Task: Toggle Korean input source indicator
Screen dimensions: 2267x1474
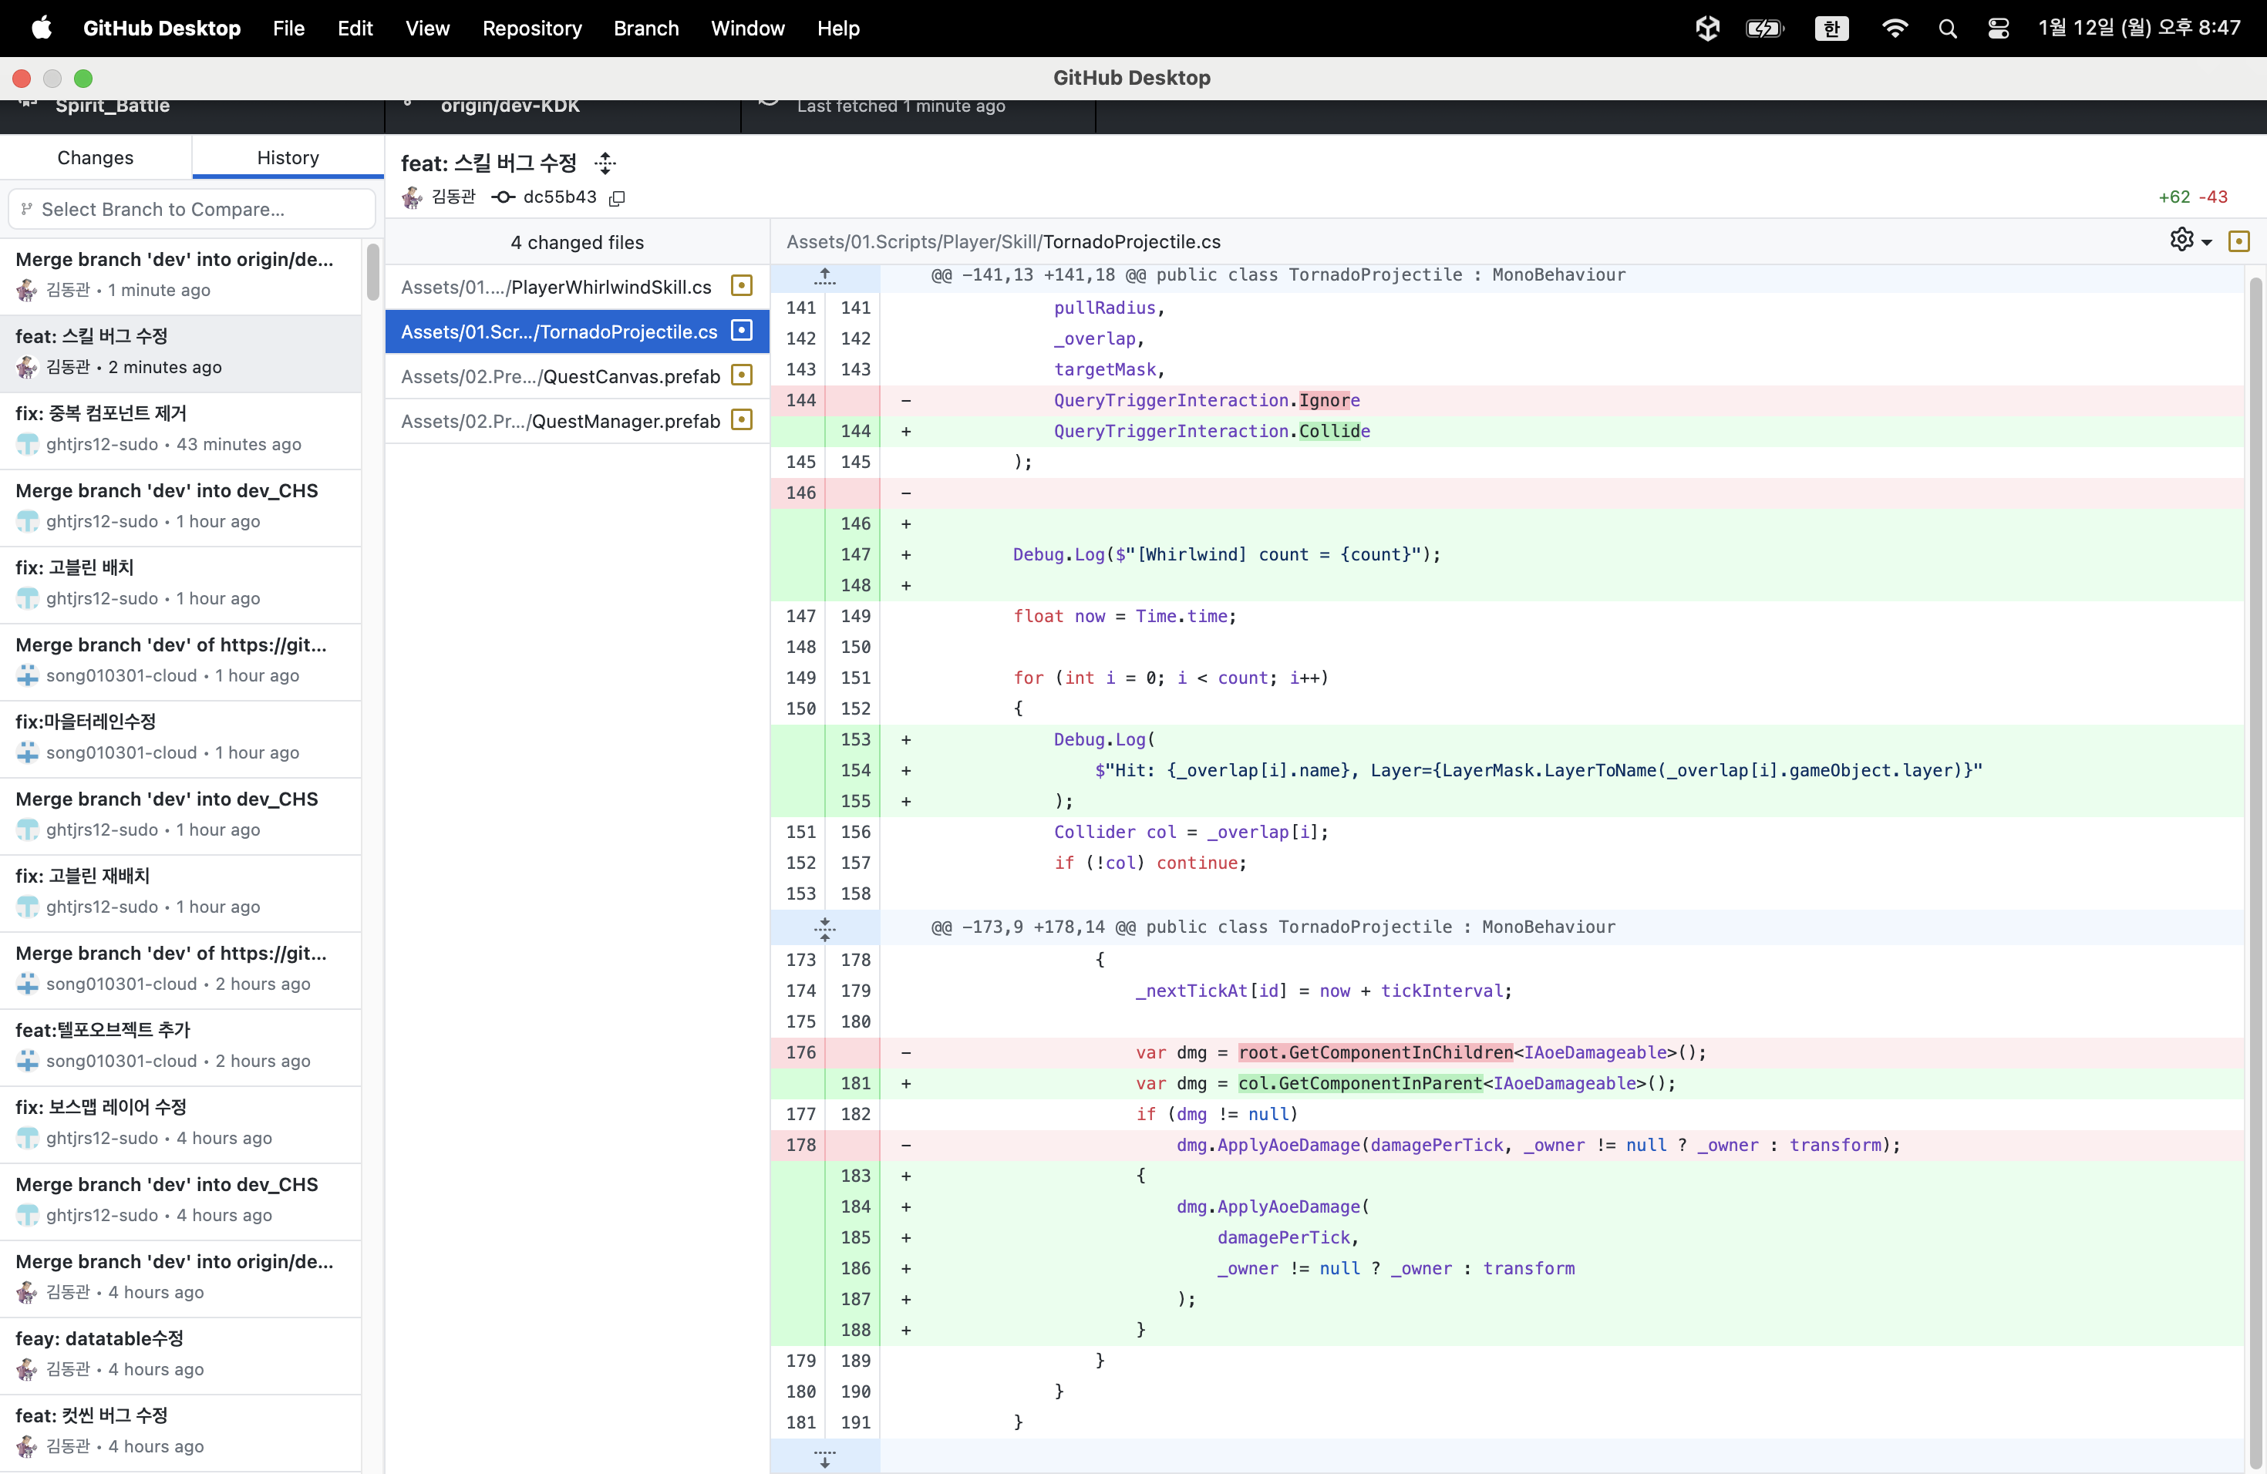Action: [1831, 29]
